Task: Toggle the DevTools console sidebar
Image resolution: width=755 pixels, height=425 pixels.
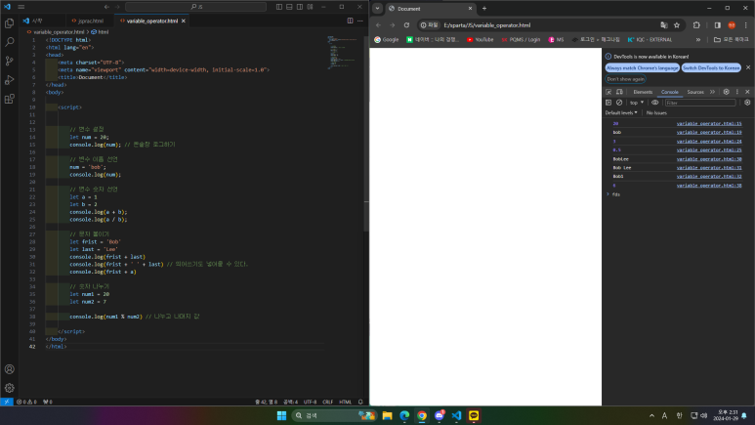Action: pyautogui.click(x=608, y=103)
